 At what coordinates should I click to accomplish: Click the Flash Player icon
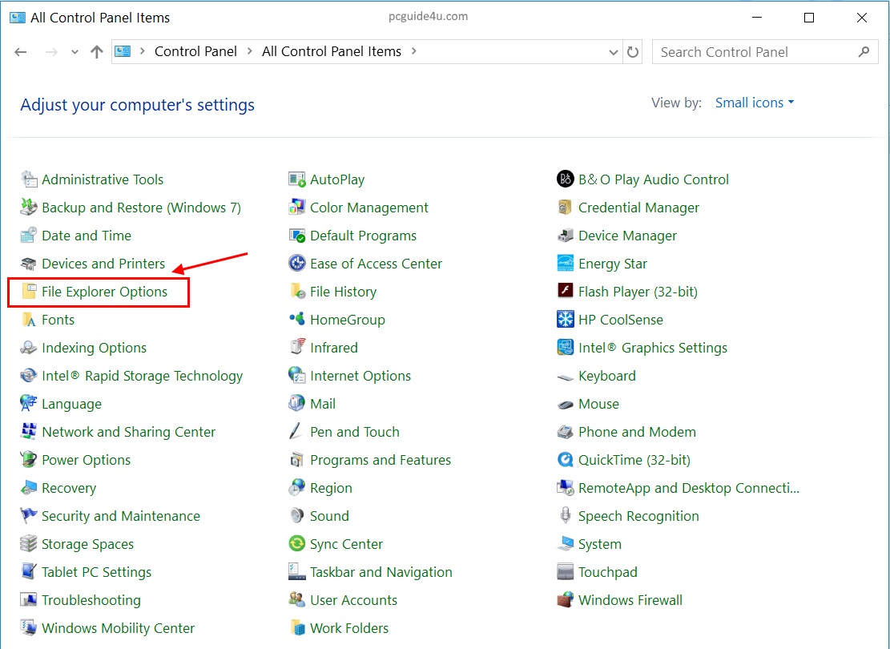pyautogui.click(x=566, y=292)
